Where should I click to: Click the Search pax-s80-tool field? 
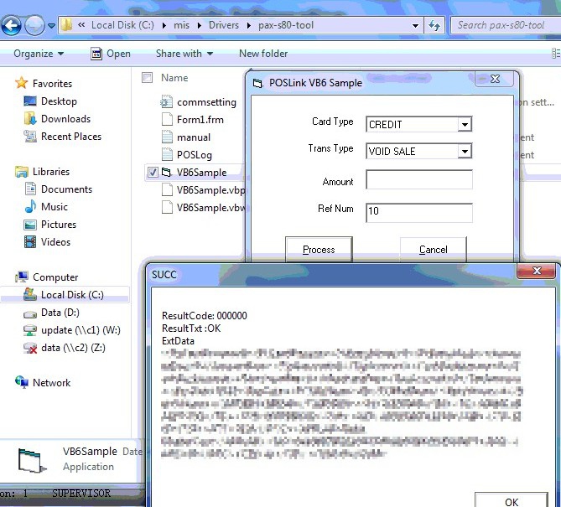[505, 25]
